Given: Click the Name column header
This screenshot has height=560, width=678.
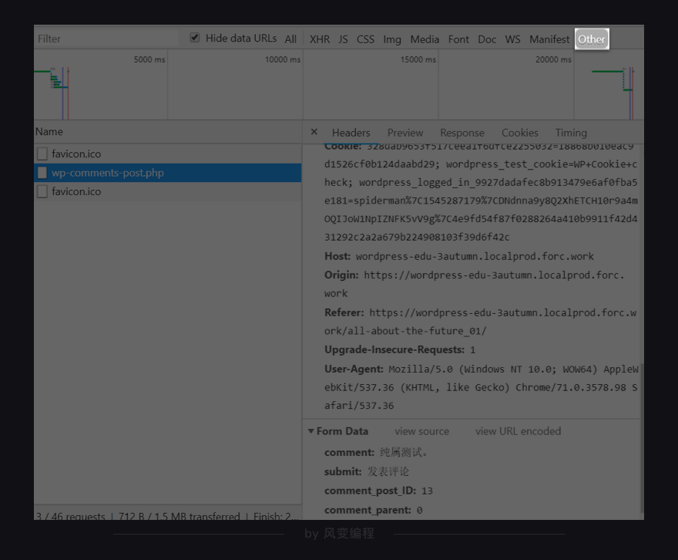Looking at the screenshot, I should (x=168, y=132).
